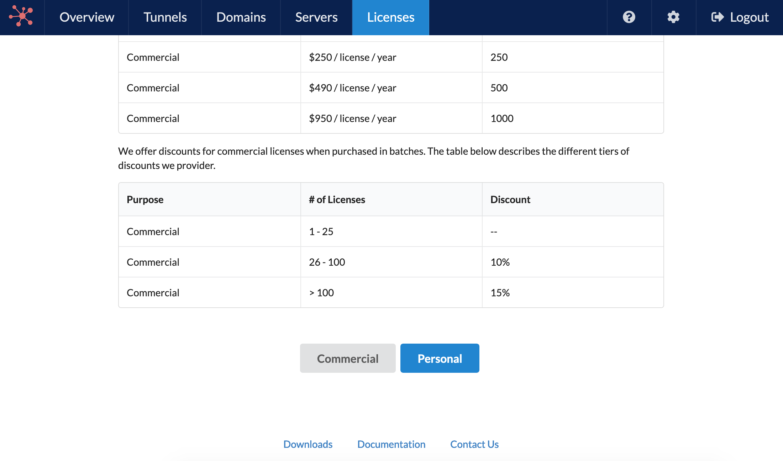Select the '$950 / license / year' cell
Viewport: 783px width, 461px height.
[x=391, y=118]
